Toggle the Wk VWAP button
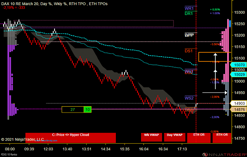 point(151,137)
